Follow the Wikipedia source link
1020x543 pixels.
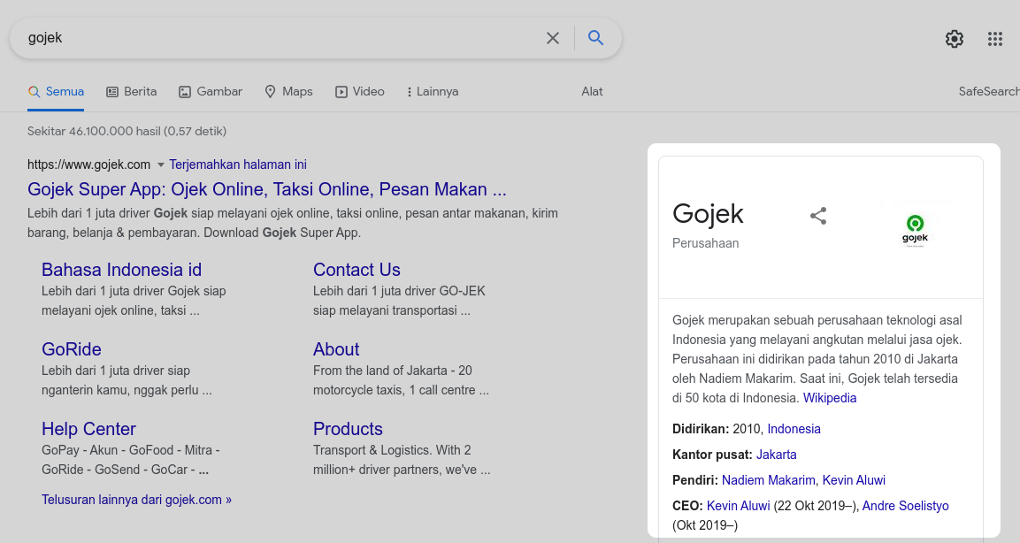[830, 398]
